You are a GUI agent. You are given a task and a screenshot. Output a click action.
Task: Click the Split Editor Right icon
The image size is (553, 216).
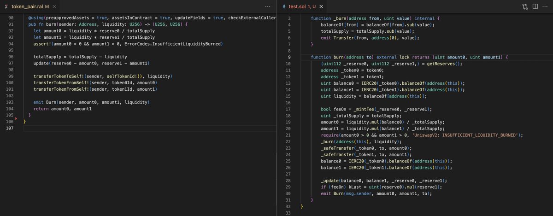pos(535,6)
